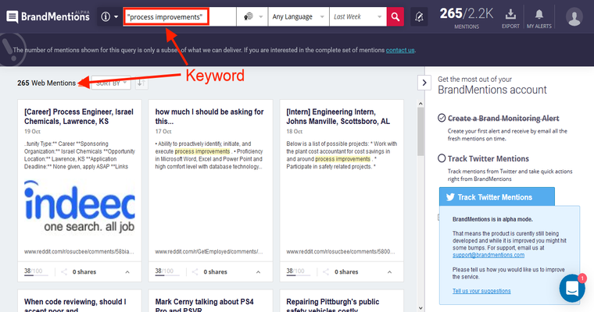The height and width of the screenshot is (312, 594).
Task: Click the Indeed thumbnail image
Action: click(80, 207)
